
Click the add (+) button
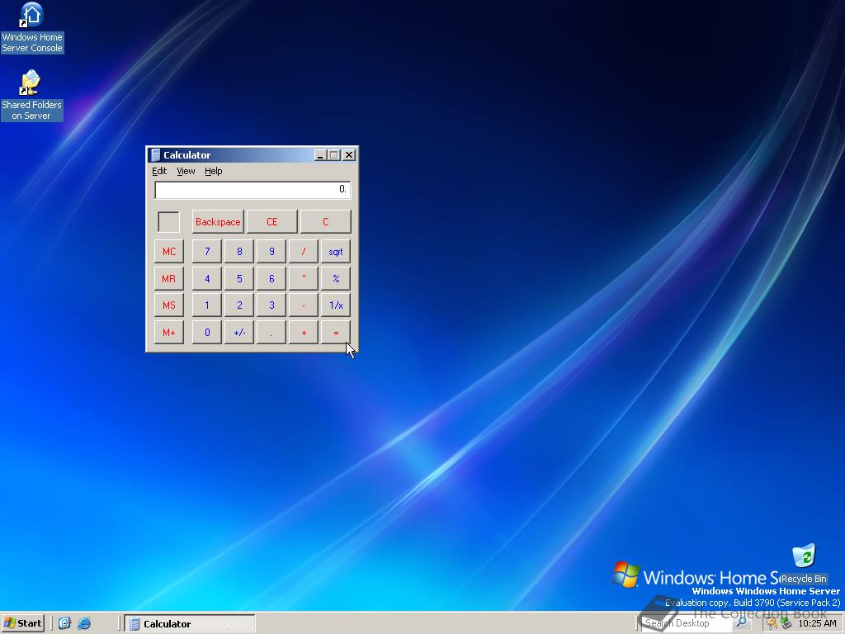(304, 332)
